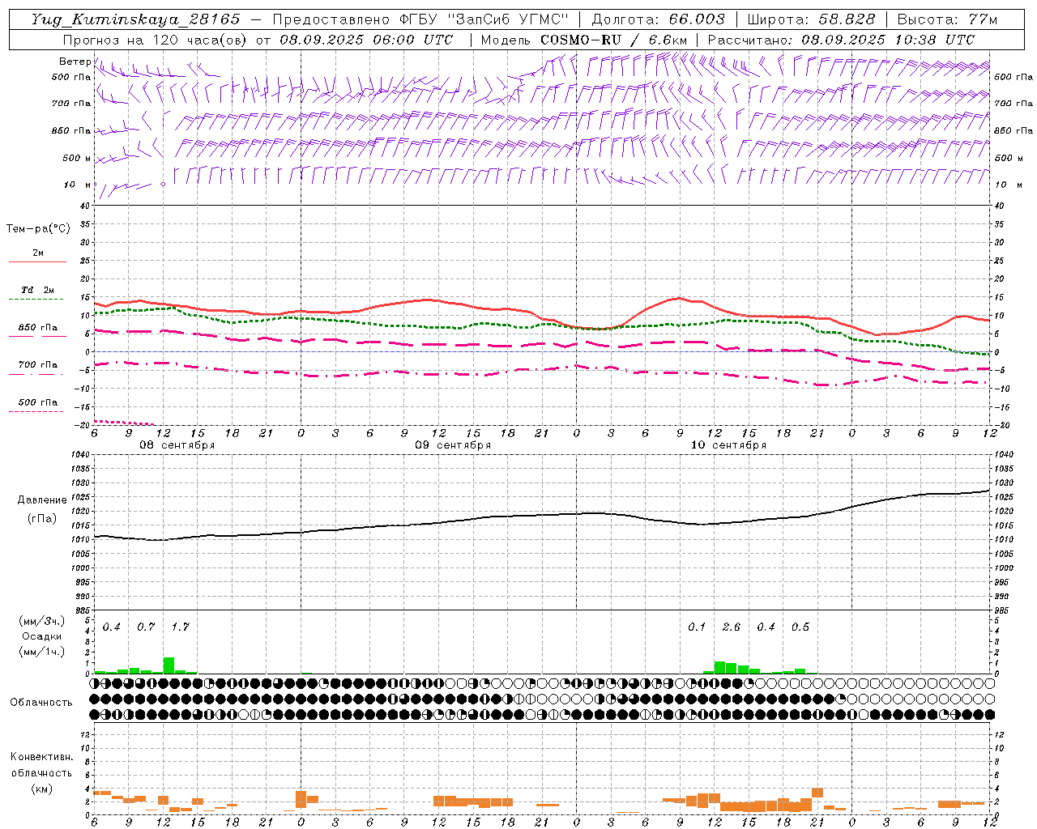Select the 'Долгота: 66.003' longitude value
Screen dimensions: 1037x829
[x=659, y=19]
